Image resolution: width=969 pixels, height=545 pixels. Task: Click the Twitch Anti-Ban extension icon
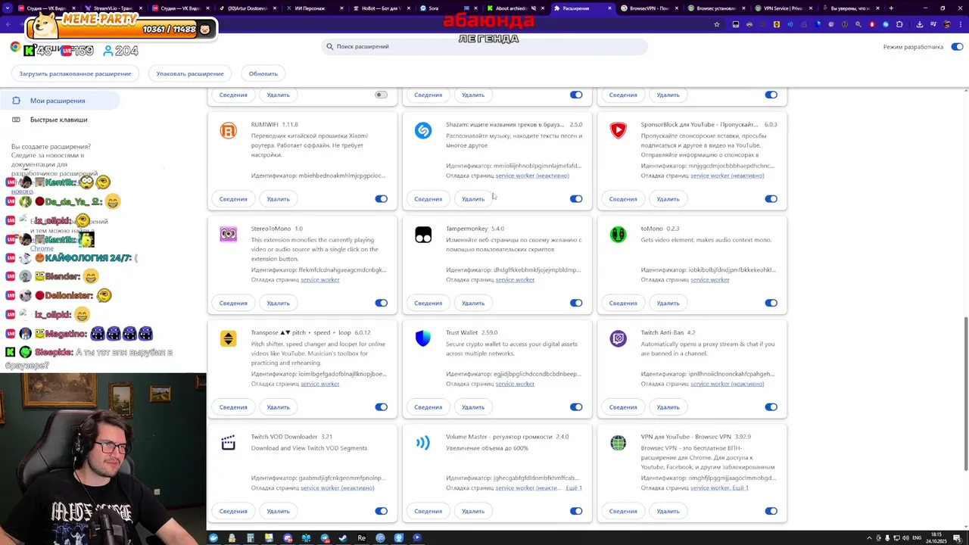[618, 339]
